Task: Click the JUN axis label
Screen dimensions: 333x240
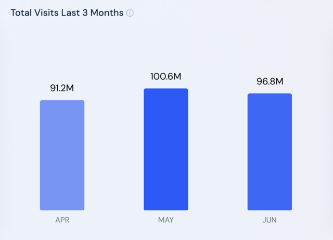Action: [x=270, y=220]
